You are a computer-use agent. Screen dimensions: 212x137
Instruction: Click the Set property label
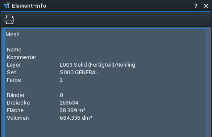click(x=11, y=72)
